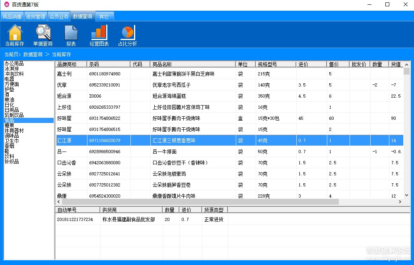Select 办公用品 category in the list
Viewport: 414px width, 265px height.
pos(14,63)
